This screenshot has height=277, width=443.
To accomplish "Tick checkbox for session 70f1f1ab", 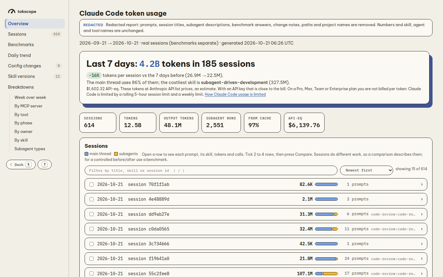I will [91, 184].
